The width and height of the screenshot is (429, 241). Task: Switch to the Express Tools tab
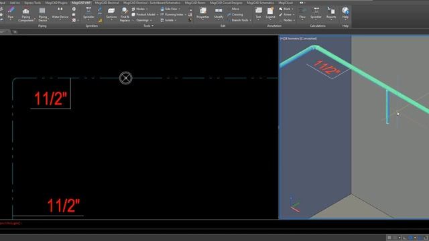pyautogui.click(x=33, y=3)
